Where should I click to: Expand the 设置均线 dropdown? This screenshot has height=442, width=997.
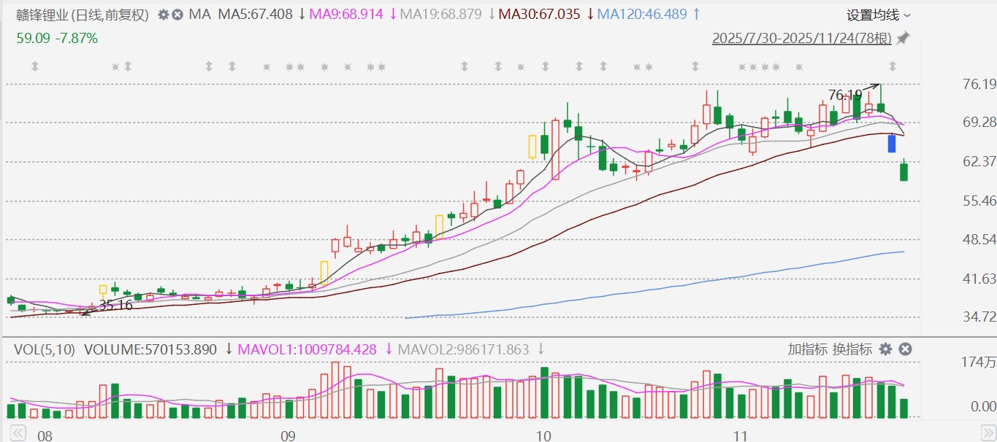click(x=879, y=15)
